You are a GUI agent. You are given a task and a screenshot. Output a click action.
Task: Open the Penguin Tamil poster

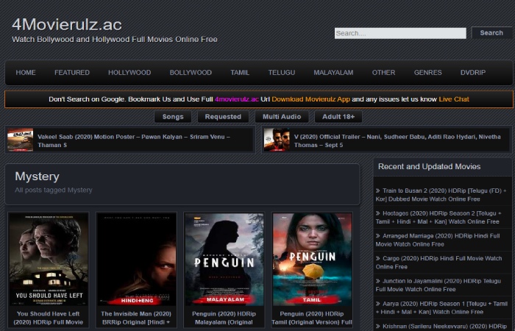[x=312, y=260]
